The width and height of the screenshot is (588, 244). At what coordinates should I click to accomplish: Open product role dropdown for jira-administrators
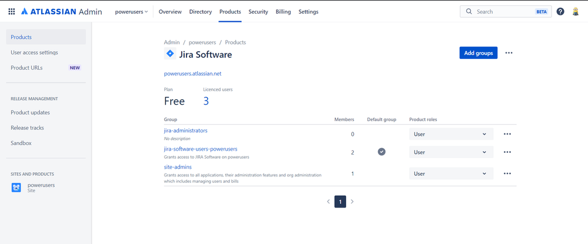click(451, 134)
